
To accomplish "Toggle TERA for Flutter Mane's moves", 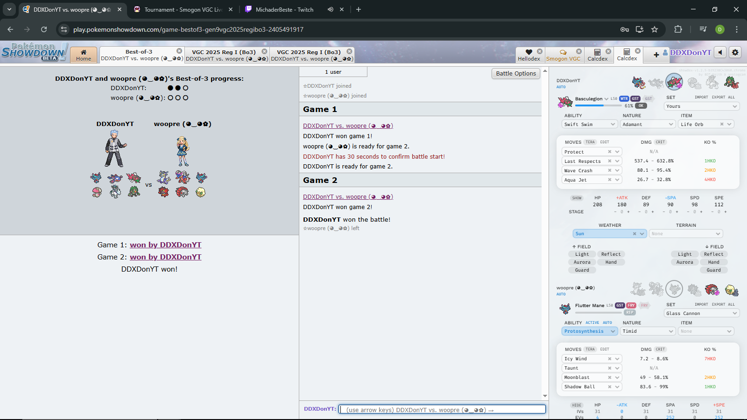I will (590, 349).
